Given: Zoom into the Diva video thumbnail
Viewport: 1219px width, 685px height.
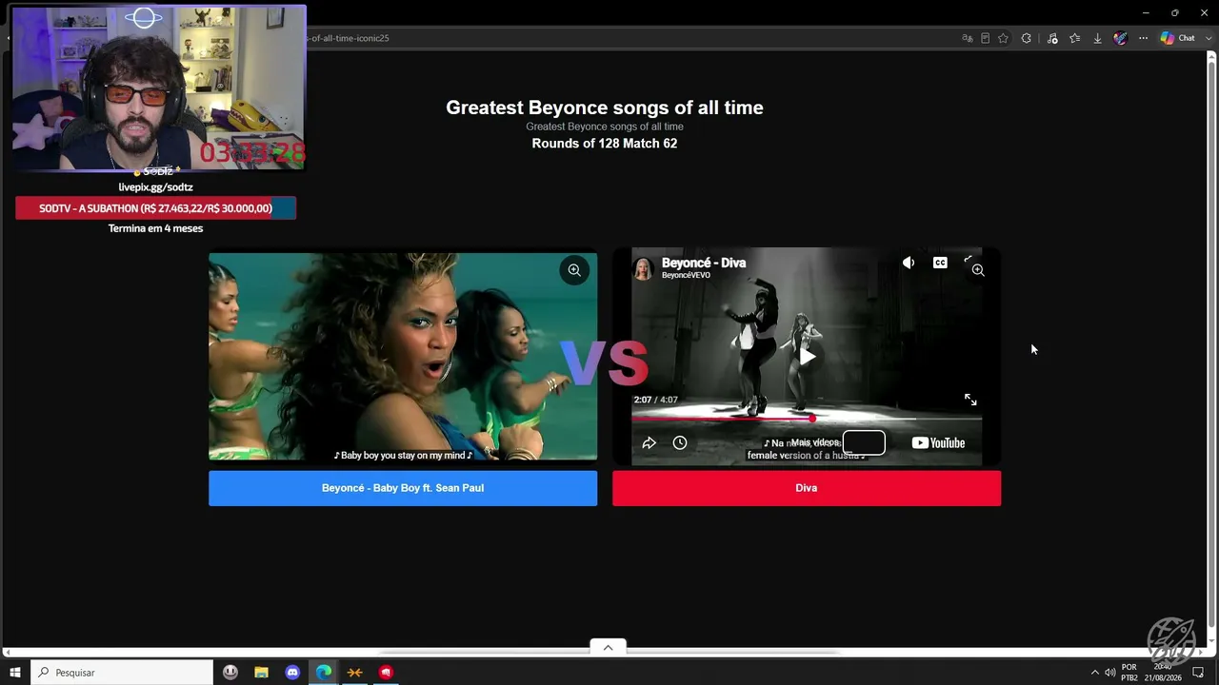Looking at the screenshot, I should 978,270.
